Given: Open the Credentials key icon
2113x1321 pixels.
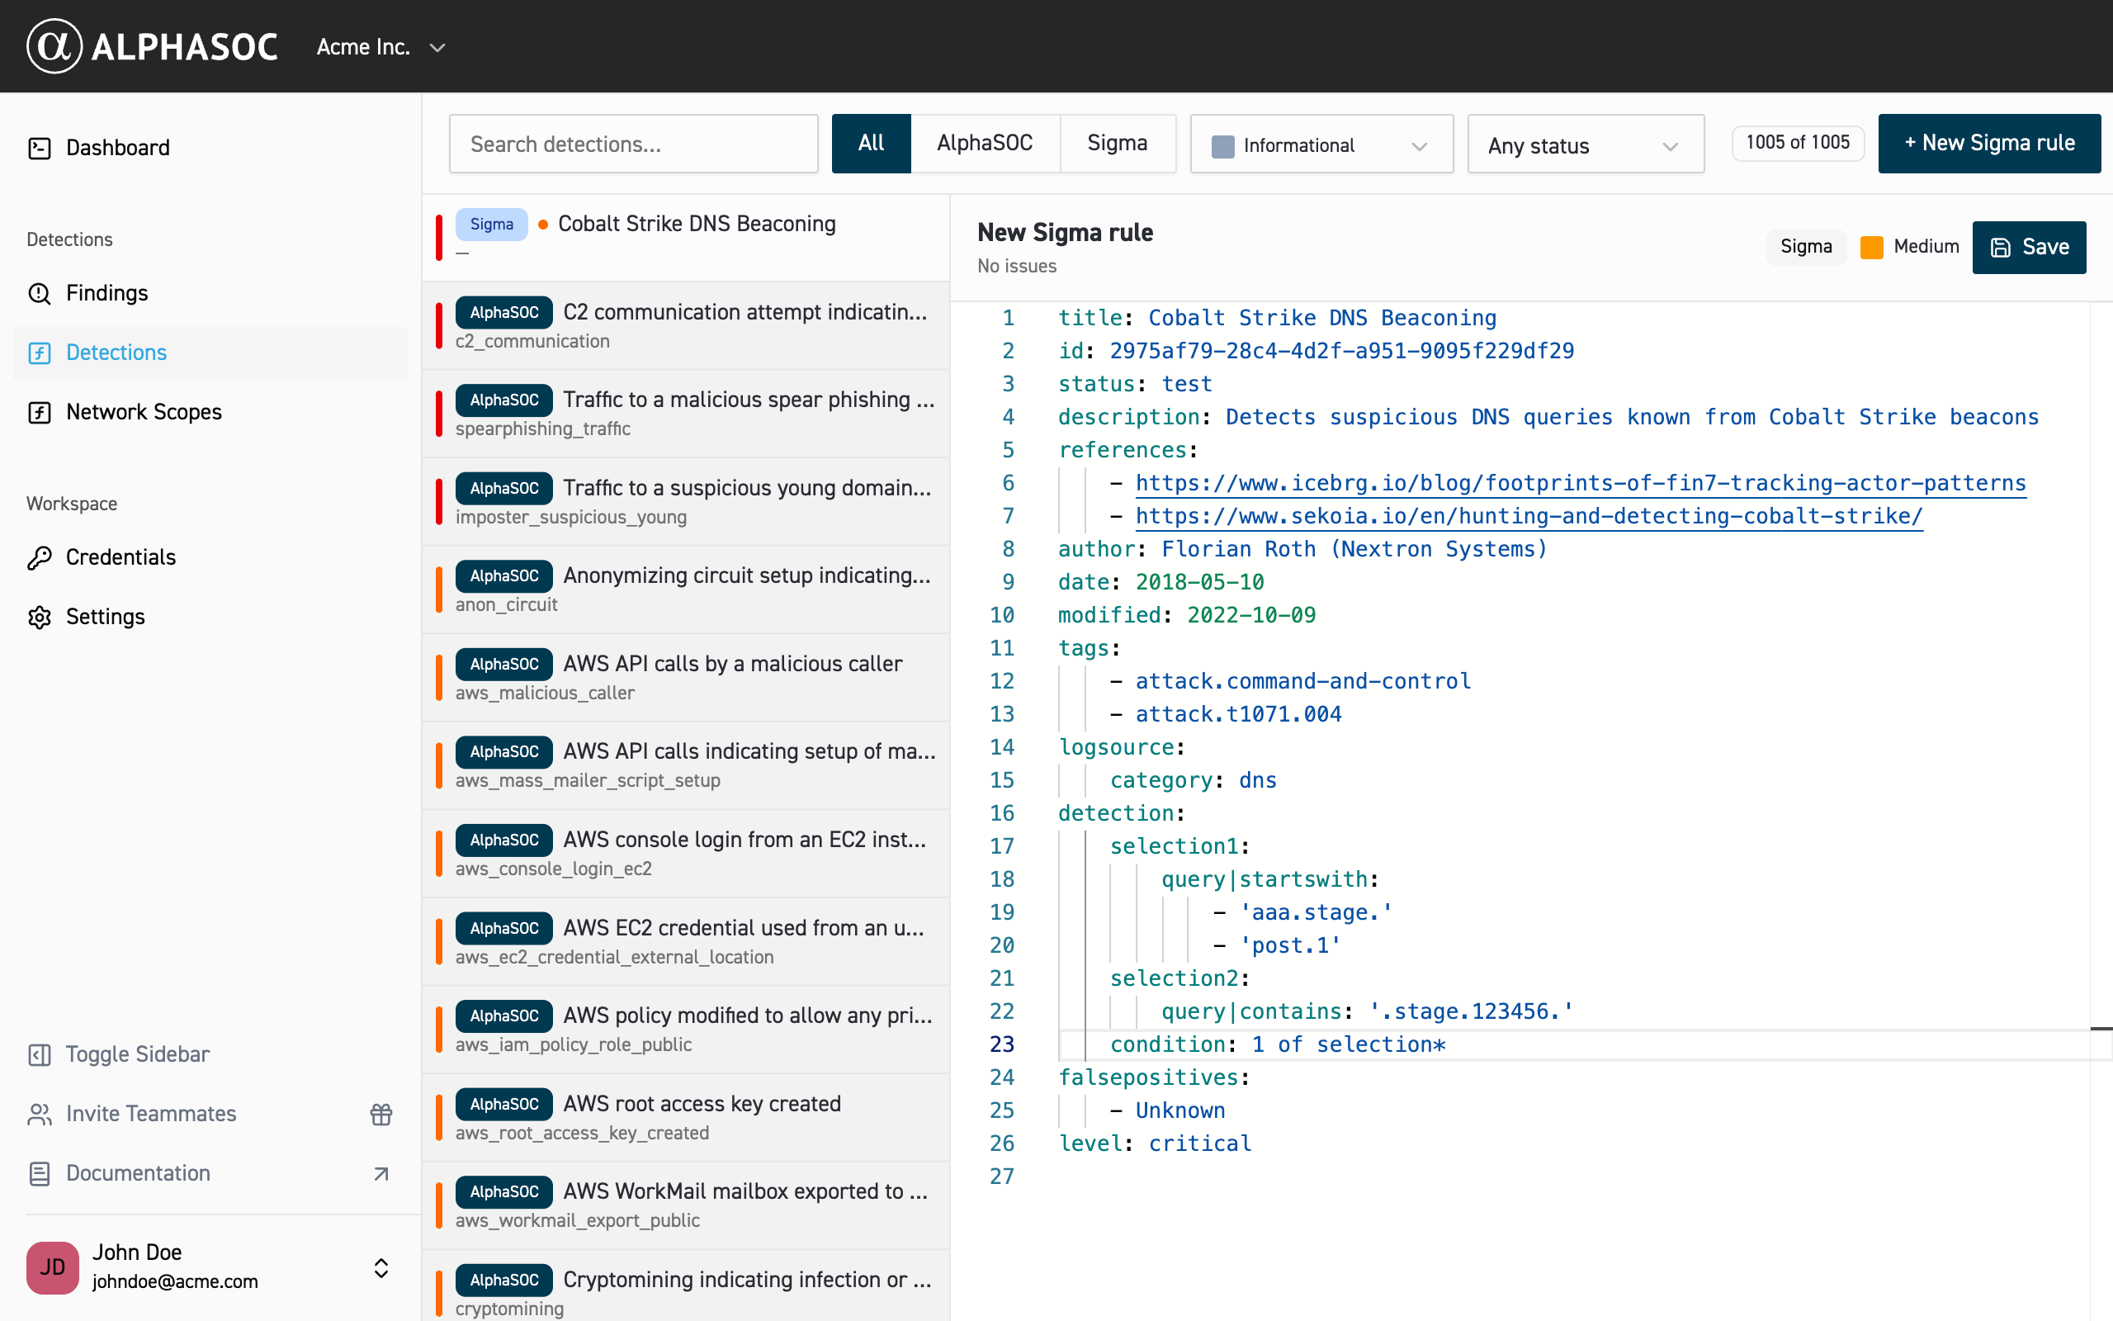Looking at the screenshot, I should click(40, 557).
